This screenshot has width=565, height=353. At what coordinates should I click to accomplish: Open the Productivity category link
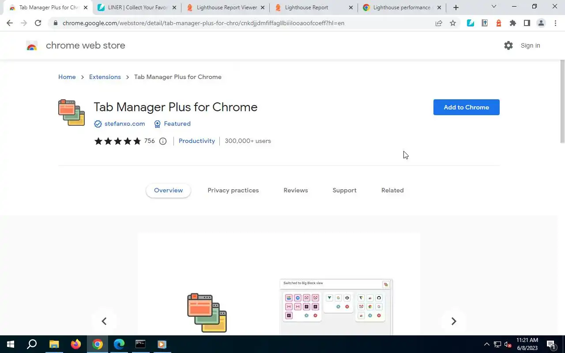197,141
